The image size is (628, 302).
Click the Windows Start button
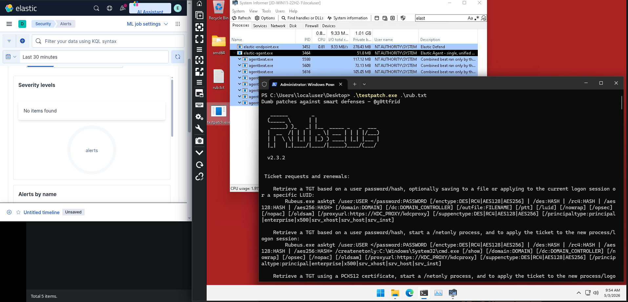click(380, 293)
